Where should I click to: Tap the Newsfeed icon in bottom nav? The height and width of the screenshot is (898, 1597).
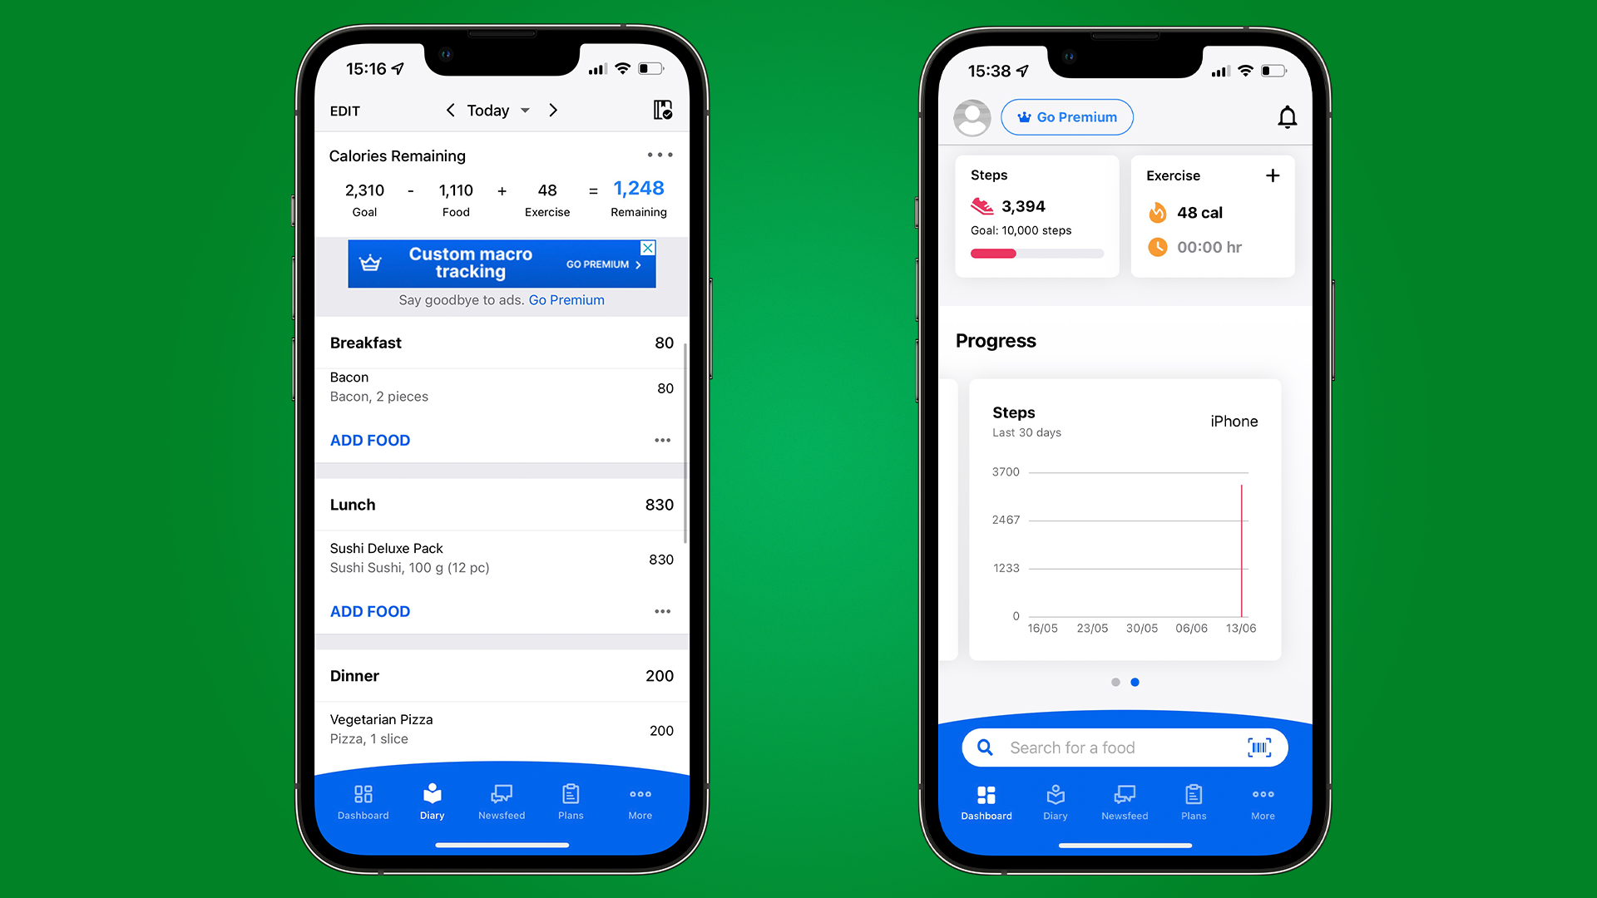pyautogui.click(x=499, y=801)
